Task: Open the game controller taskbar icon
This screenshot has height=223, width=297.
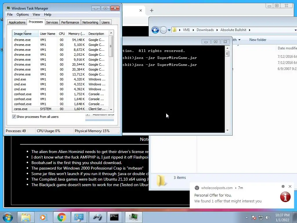Action: 97,217
